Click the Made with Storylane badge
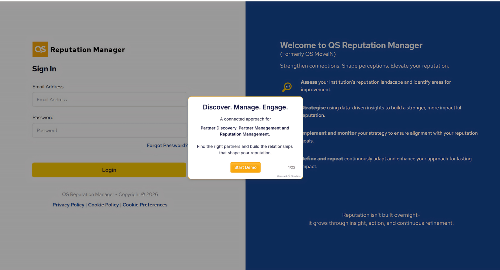The height and width of the screenshot is (270, 500). tap(288, 176)
